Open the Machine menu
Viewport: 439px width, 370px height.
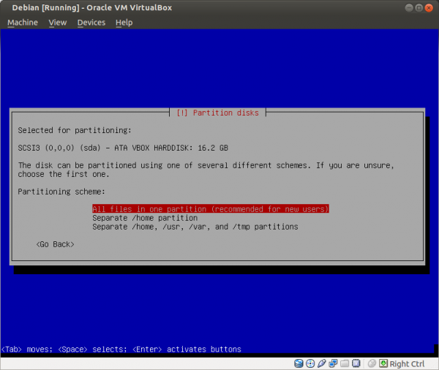coord(22,23)
